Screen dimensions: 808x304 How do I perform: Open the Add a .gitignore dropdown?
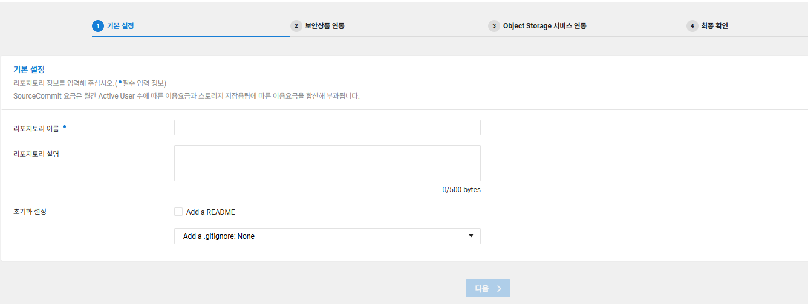pos(327,236)
